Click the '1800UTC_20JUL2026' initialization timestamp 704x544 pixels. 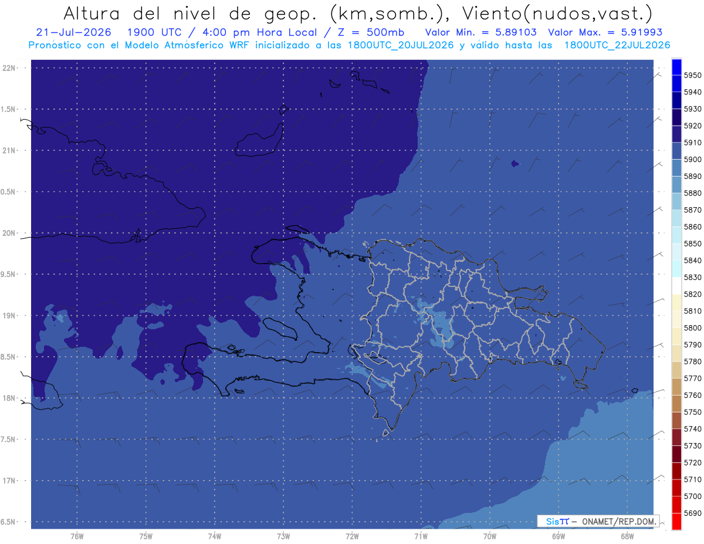pyautogui.click(x=401, y=45)
